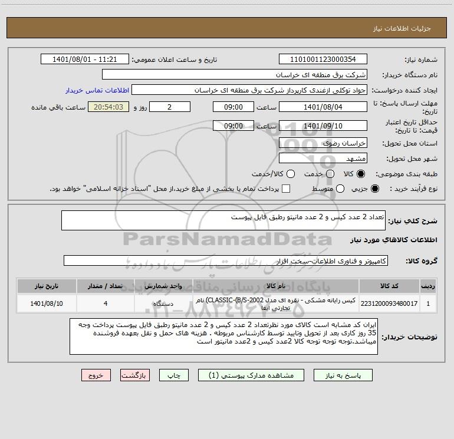
Task: Click the ردیف column header
Action: [428, 286]
